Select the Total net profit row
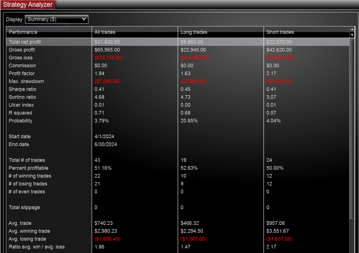 click(x=25, y=42)
